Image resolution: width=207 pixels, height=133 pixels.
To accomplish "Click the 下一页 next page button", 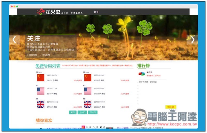I will point(92,112).
